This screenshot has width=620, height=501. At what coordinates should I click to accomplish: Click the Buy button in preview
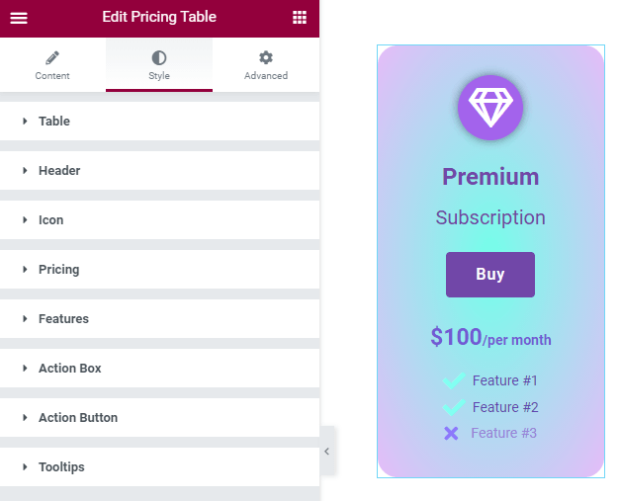(x=490, y=275)
